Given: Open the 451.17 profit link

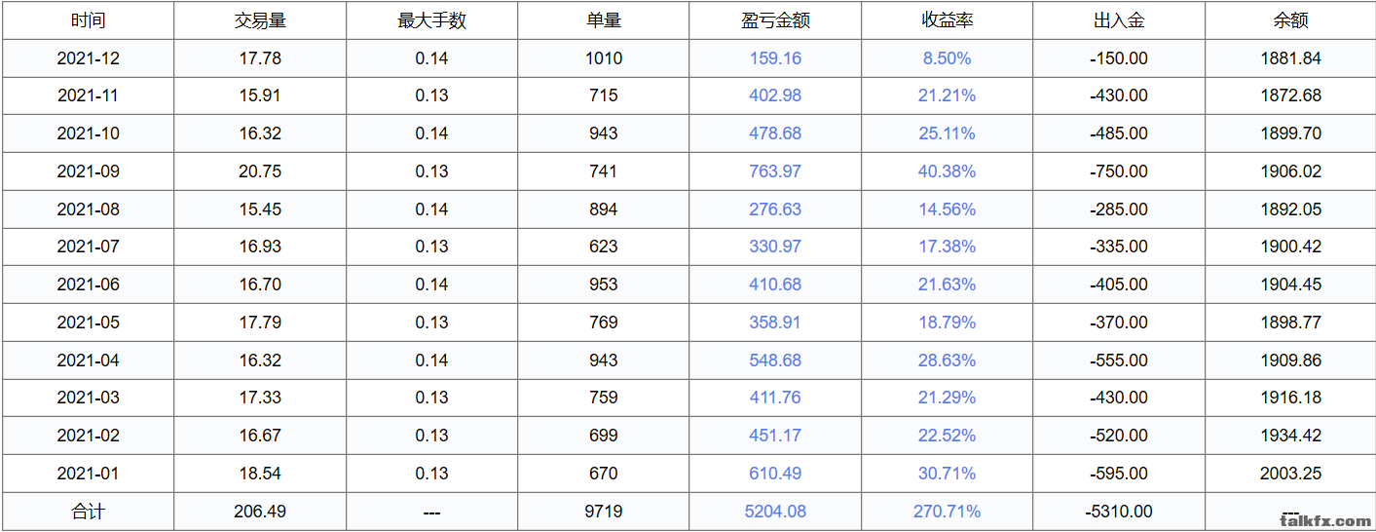Looking at the screenshot, I should point(775,436).
